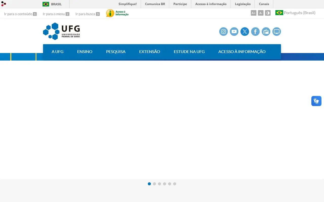324x202 pixels.
Task: Select third carousel slide dot
Action: pos(159,184)
